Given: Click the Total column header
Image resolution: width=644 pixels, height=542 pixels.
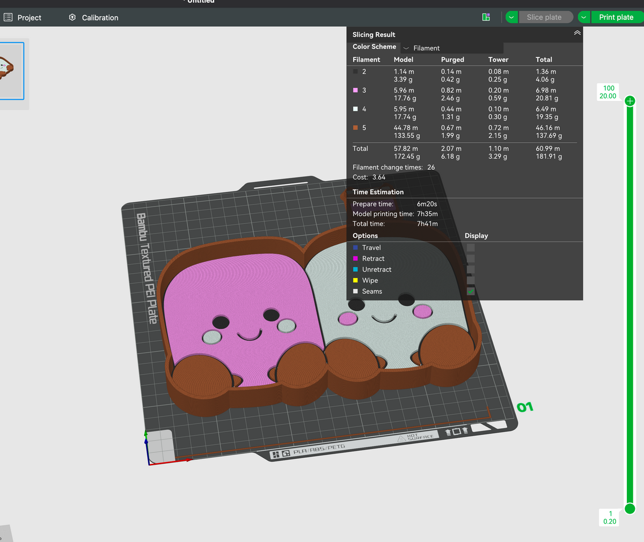Looking at the screenshot, I should (544, 60).
